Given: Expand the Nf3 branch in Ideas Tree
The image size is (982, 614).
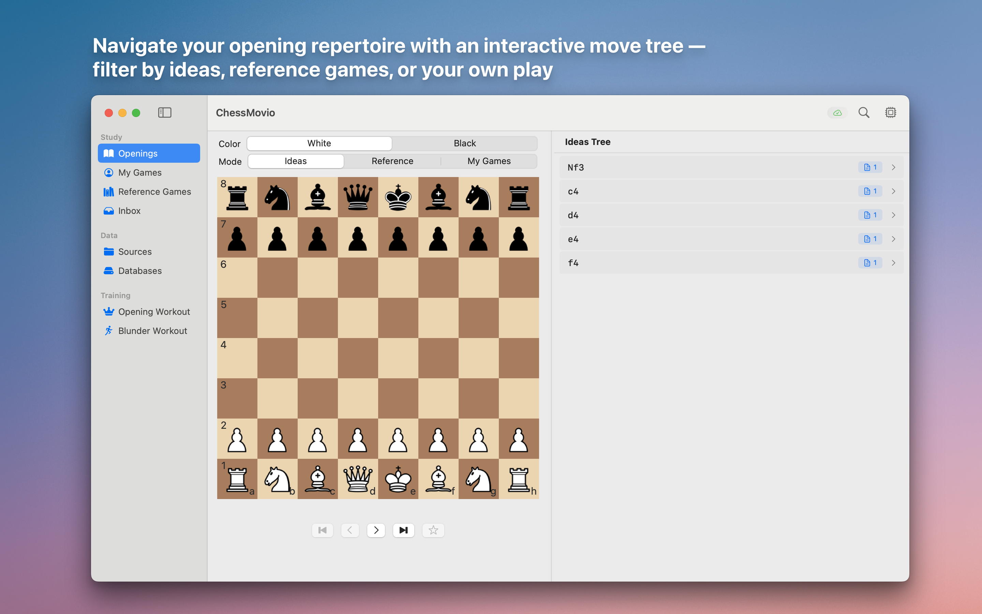Looking at the screenshot, I should click(894, 167).
